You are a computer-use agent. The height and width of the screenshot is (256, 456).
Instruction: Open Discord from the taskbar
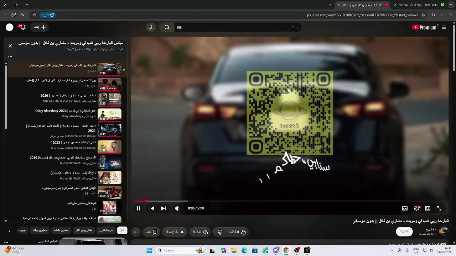[x=276, y=250]
